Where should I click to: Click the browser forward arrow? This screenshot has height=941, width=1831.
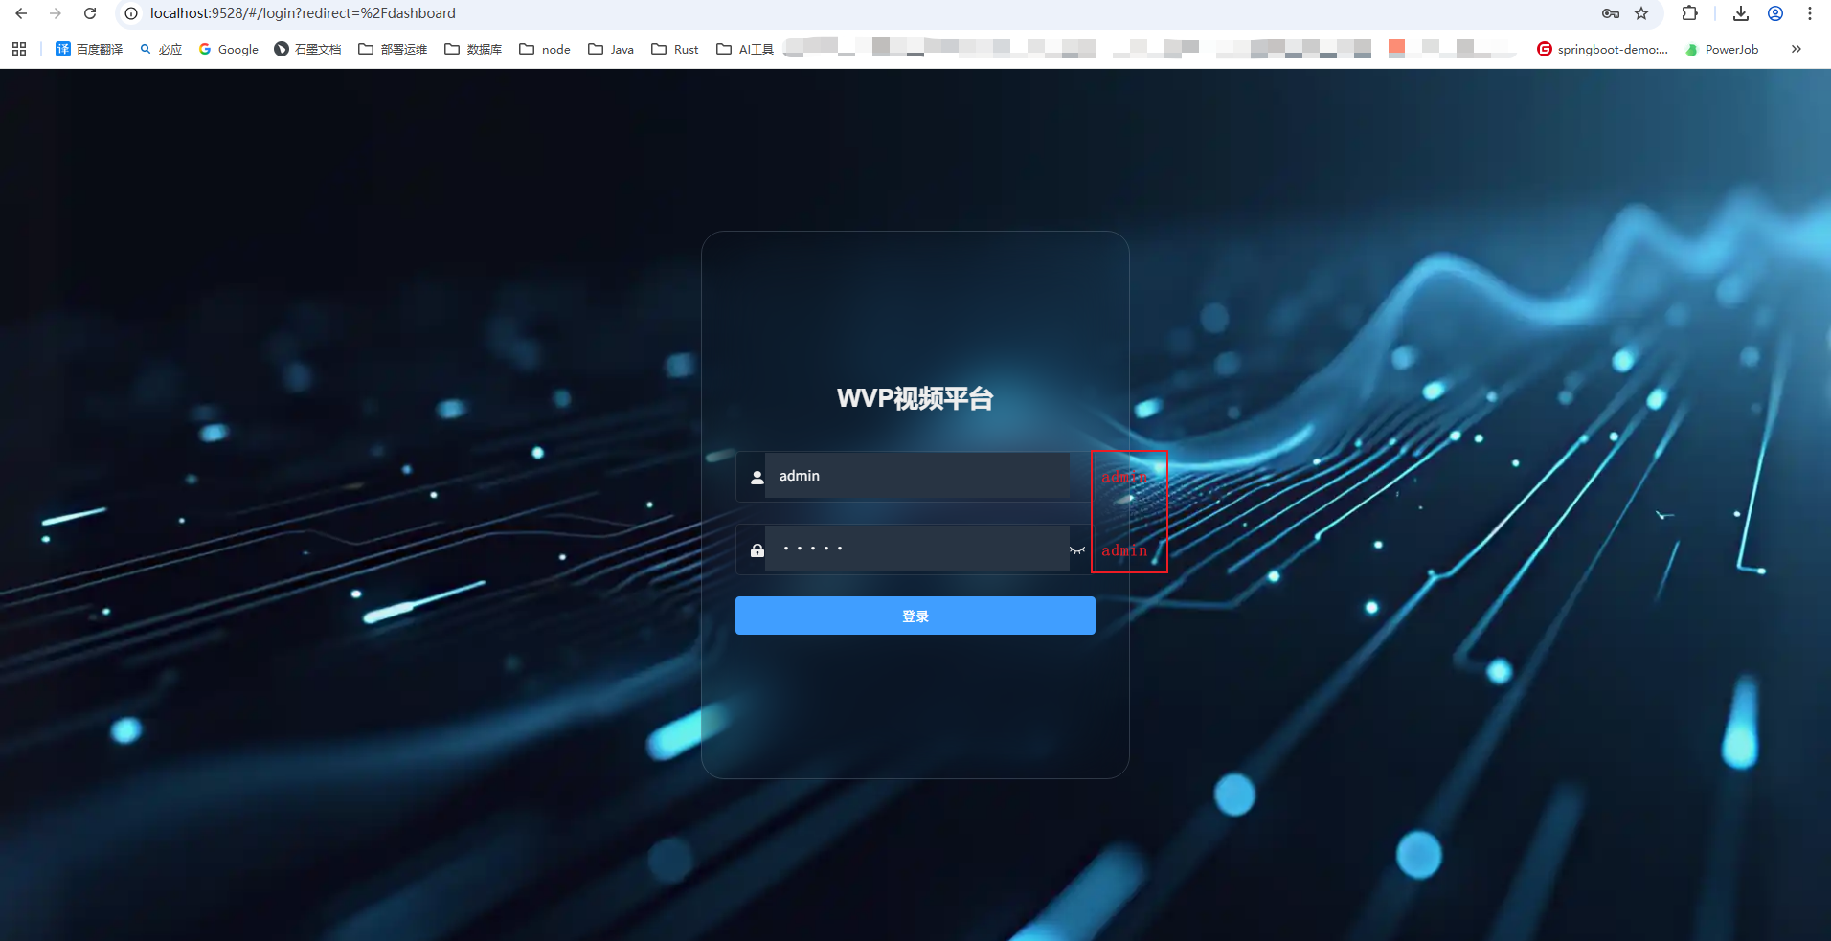(x=56, y=13)
